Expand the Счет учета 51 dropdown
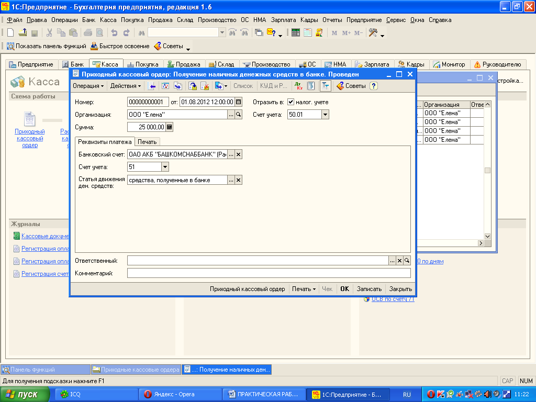 [x=165, y=167]
